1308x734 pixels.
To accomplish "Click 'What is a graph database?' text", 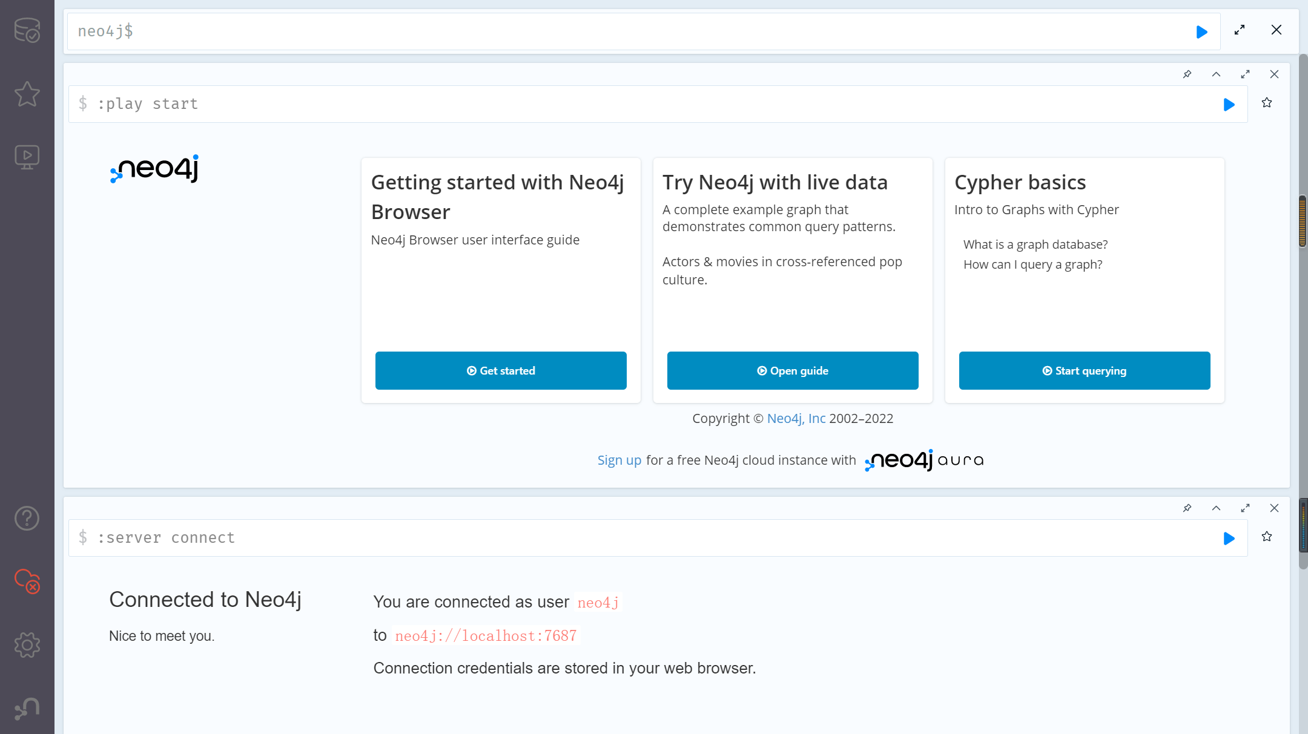I will pos(1035,244).
